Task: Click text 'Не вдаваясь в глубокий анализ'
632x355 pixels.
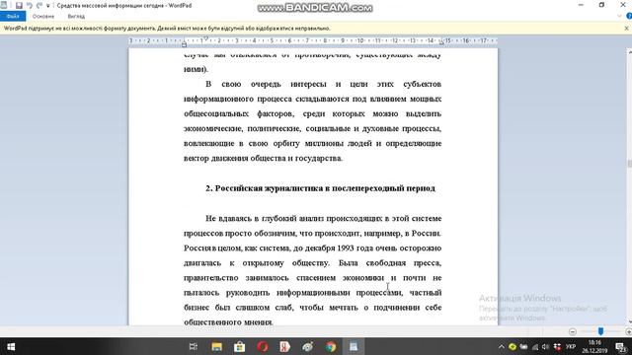Action: coord(265,219)
